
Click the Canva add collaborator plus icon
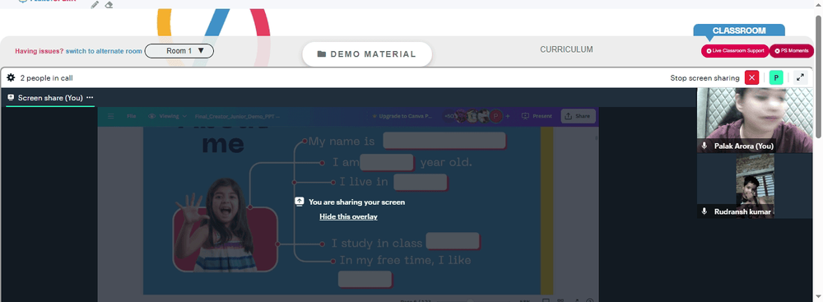[x=508, y=116]
